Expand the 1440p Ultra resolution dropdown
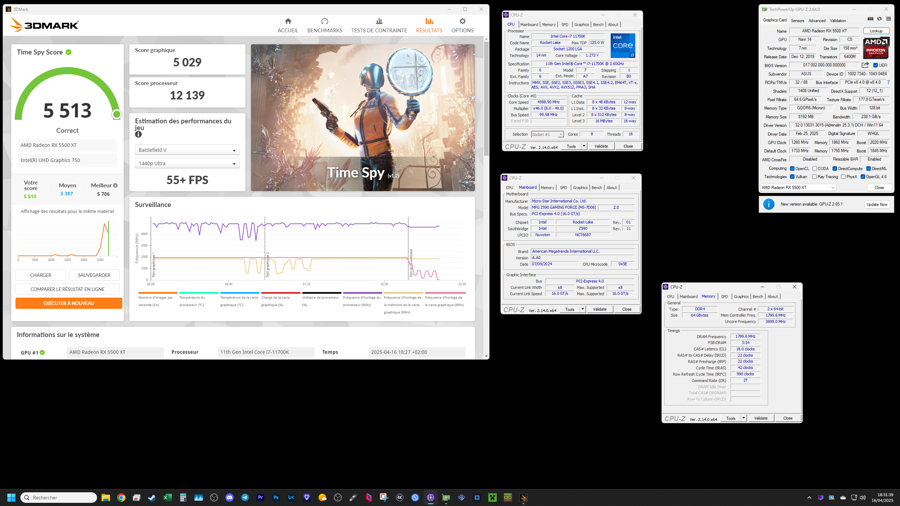The image size is (900, 506). (x=187, y=163)
